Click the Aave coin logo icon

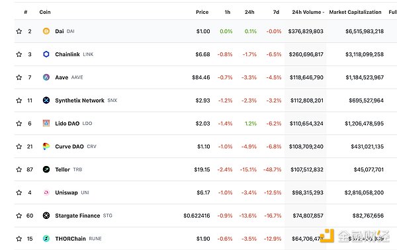(46, 77)
